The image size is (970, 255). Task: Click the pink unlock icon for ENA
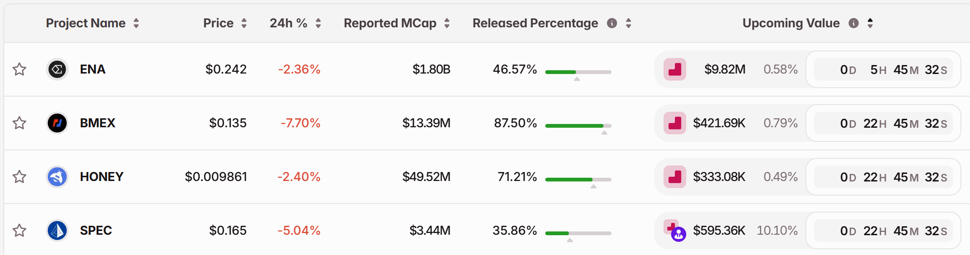coord(675,70)
